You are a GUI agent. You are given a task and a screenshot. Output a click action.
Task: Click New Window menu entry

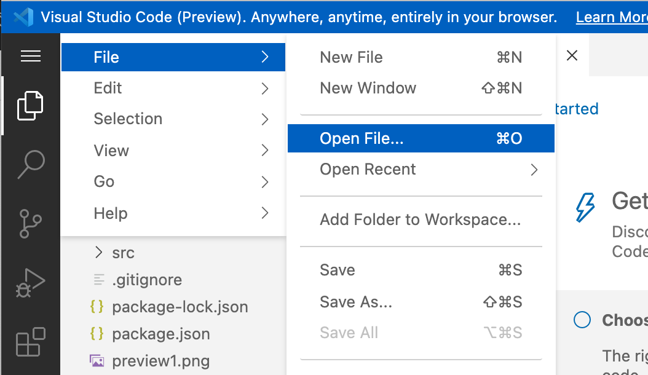coord(421,88)
